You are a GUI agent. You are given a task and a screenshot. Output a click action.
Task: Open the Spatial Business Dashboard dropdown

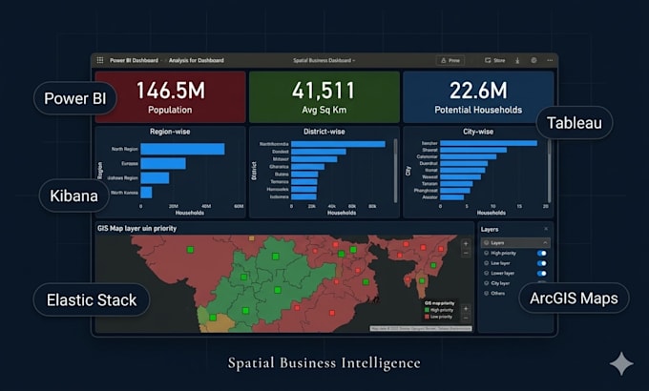point(324,60)
